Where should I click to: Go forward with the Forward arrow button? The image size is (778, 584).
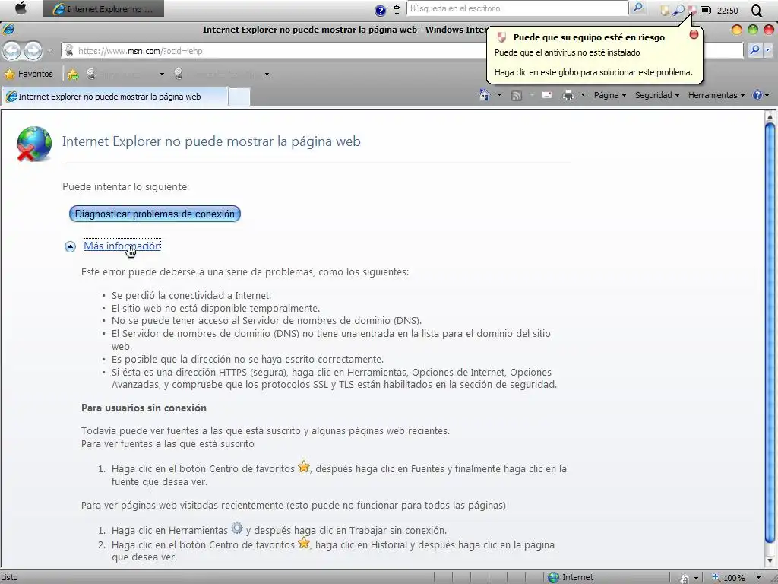pyautogui.click(x=33, y=50)
